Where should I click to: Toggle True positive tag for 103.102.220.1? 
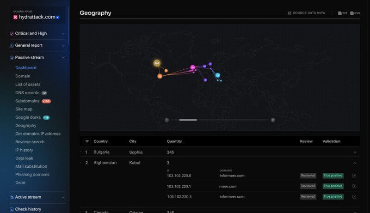pos(333,186)
